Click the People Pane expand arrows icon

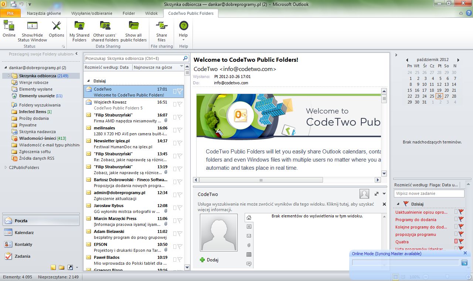377,194
